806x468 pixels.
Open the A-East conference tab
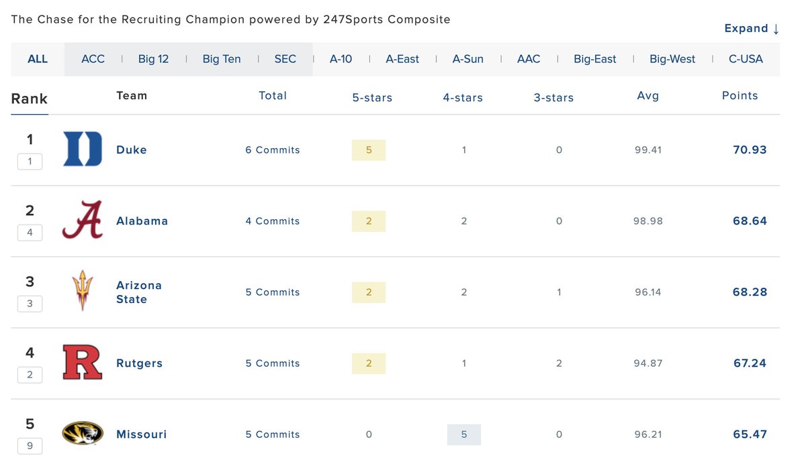402,59
